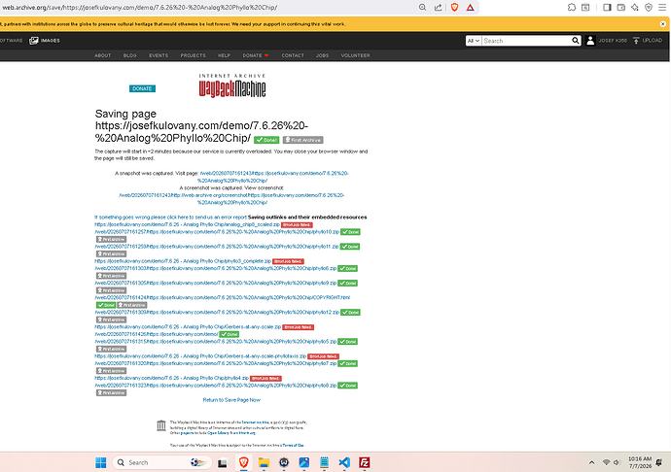Open the user avatar icon

click(590, 41)
